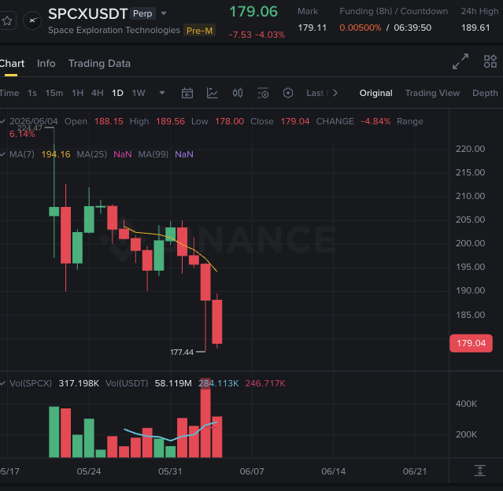Collapse the OHLC legend row checkmark
Viewport: 503px width, 491px height.
pyautogui.click(x=2, y=121)
